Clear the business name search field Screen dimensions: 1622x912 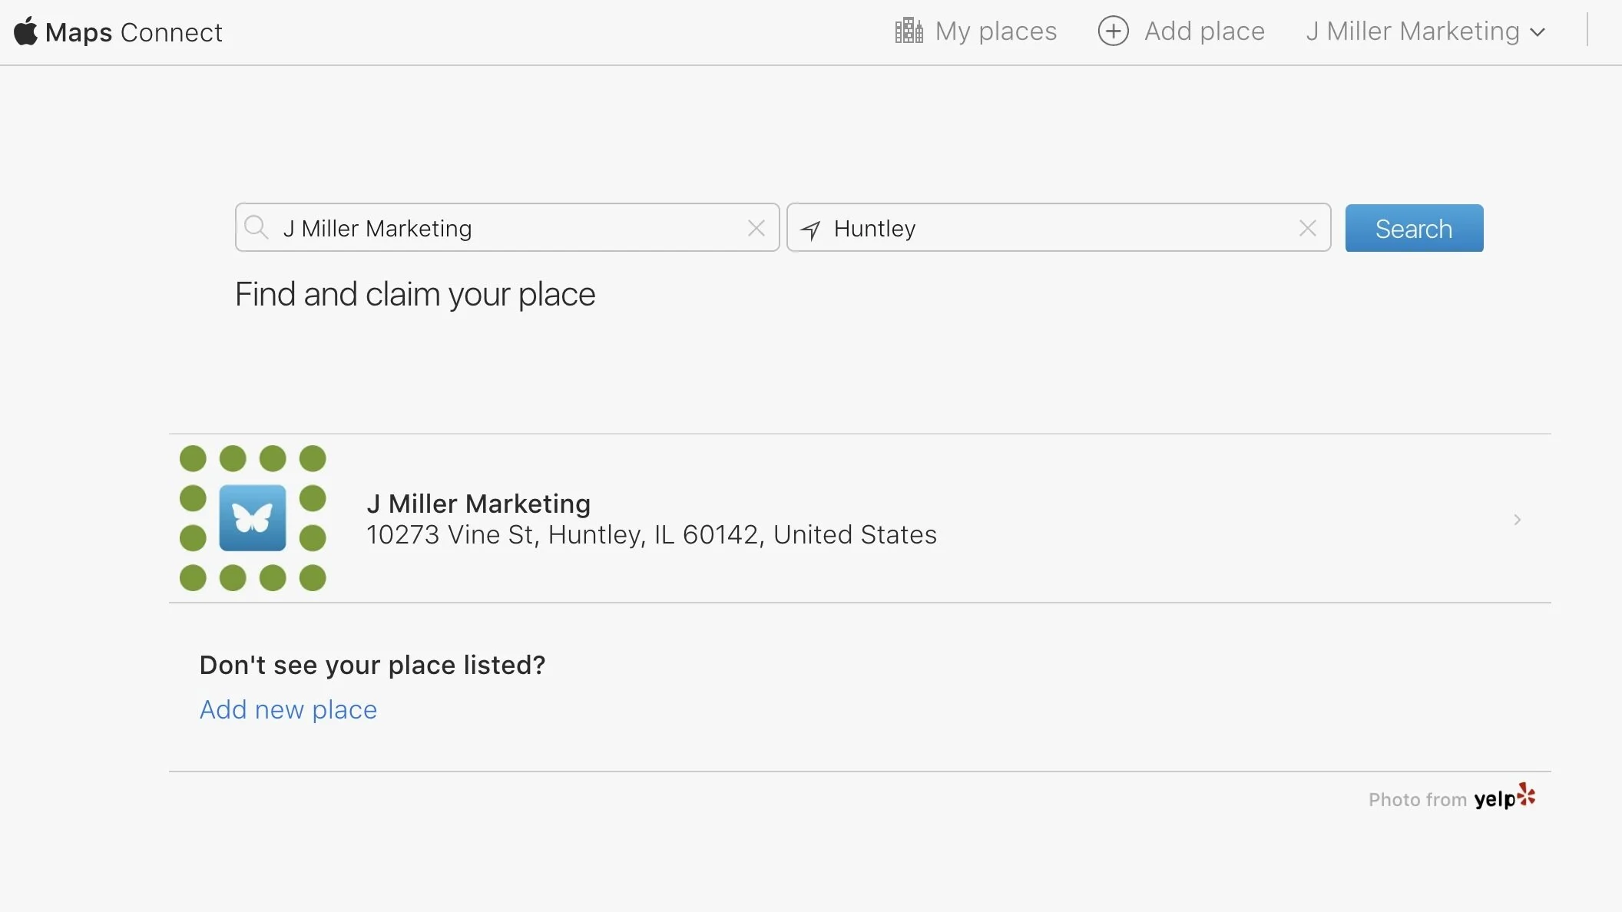pyautogui.click(x=756, y=228)
